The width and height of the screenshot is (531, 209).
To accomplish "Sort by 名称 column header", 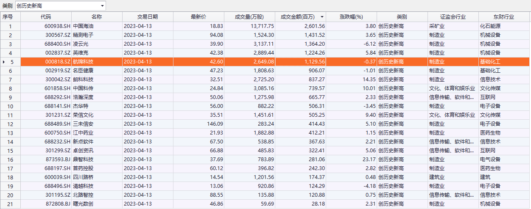I will (97, 17).
